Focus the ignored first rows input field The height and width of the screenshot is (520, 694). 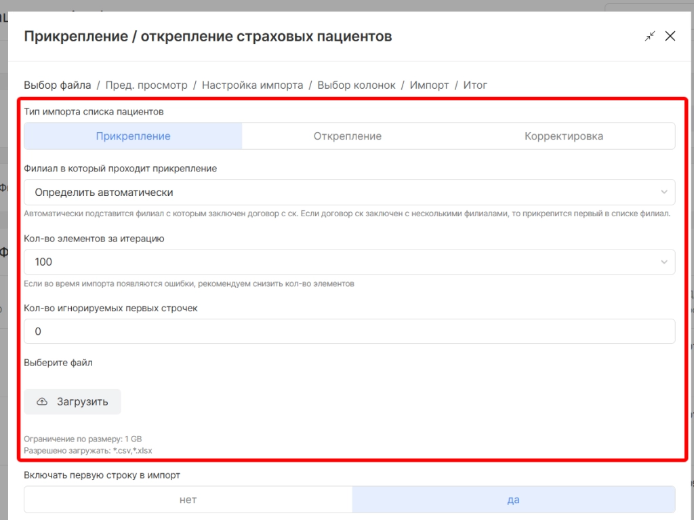coord(349,332)
